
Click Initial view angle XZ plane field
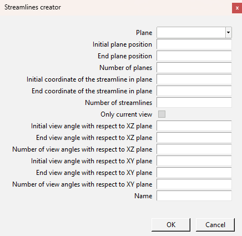[194, 126]
